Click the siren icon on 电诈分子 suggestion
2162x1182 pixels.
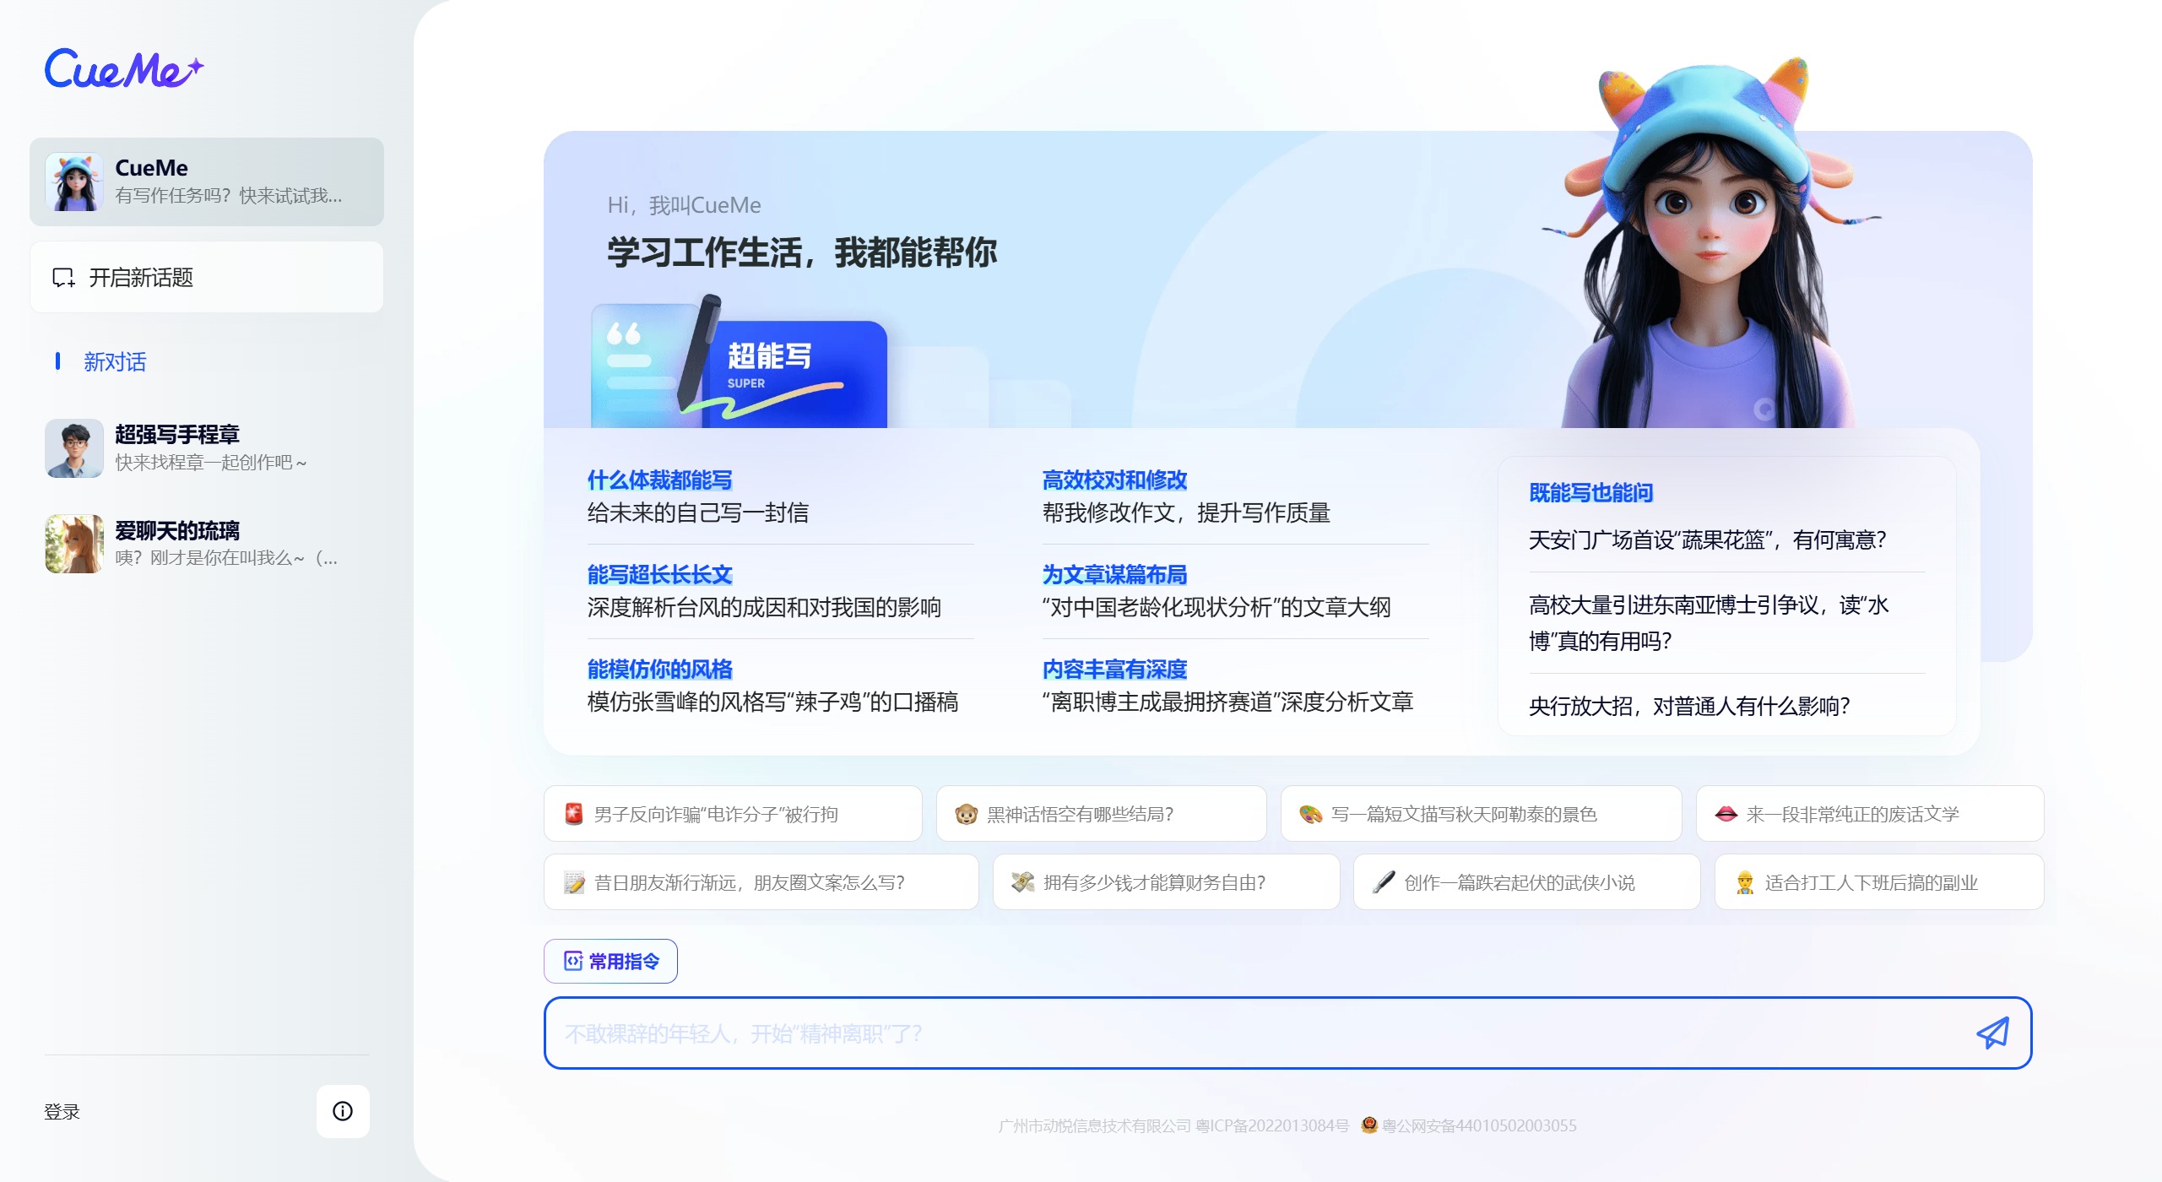click(574, 813)
